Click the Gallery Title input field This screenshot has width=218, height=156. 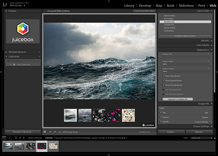[186, 57]
